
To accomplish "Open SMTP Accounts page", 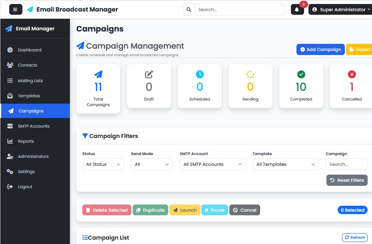I will [35, 126].
